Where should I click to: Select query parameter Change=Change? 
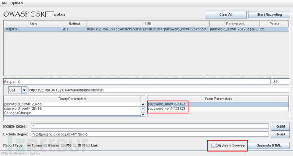(72, 113)
